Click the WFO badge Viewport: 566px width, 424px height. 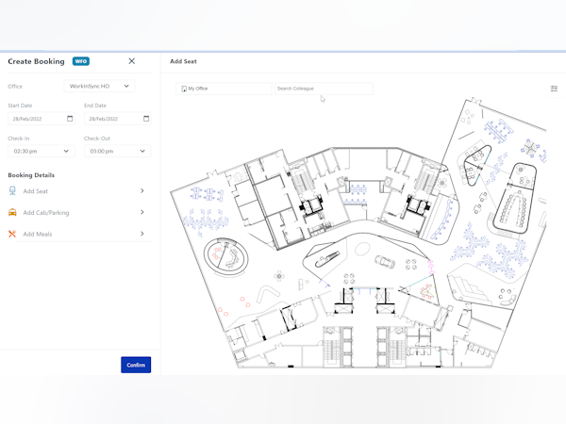coord(81,61)
